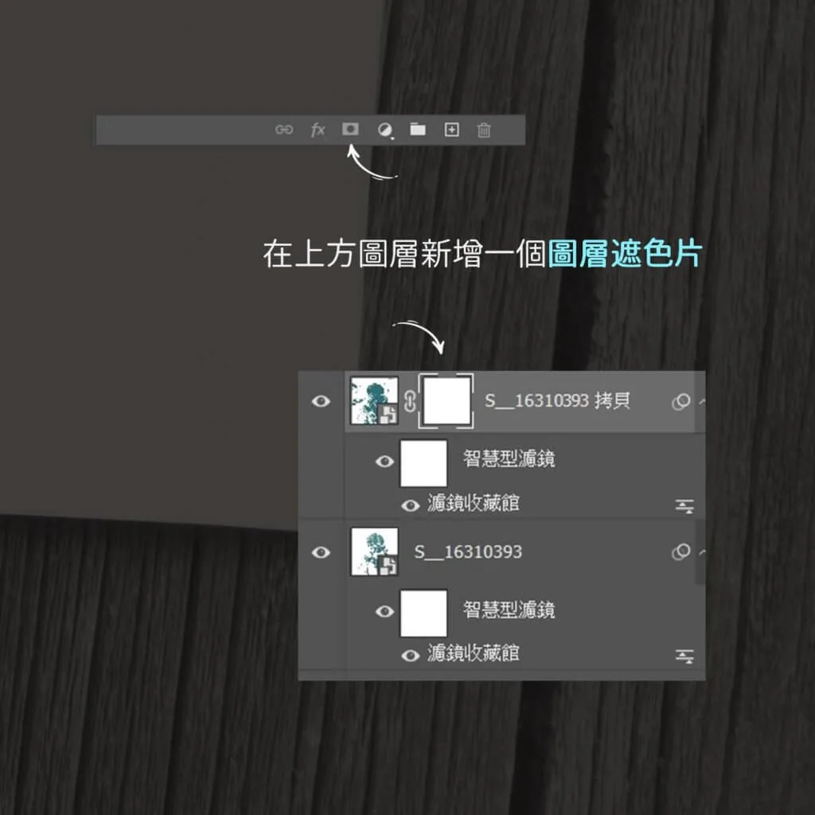Select smart filter mask under S__16310393 layer
Viewport: 815px width, 815px height.
click(423, 613)
